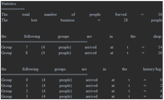
Task: Click the separator line under Statistics
Action: [13, 9]
